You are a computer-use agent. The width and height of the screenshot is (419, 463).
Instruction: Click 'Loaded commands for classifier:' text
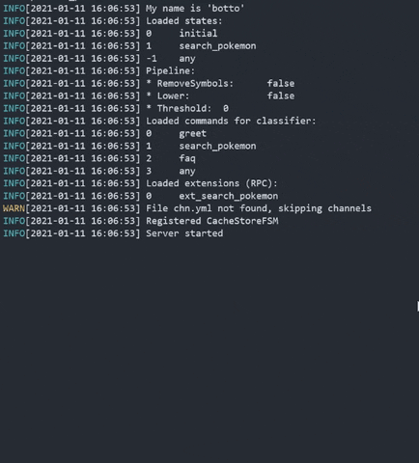click(x=231, y=121)
